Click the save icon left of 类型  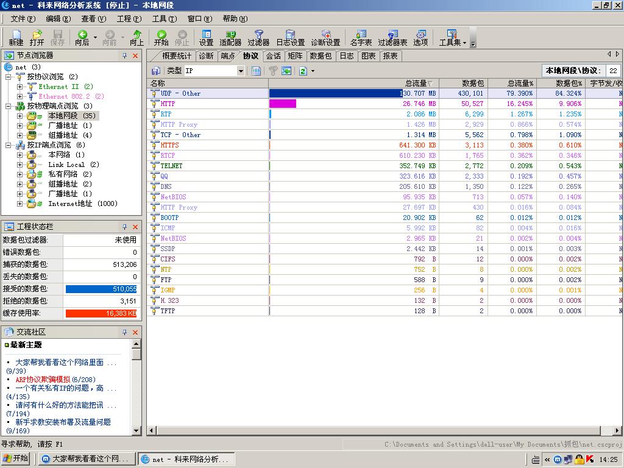[156, 71]
